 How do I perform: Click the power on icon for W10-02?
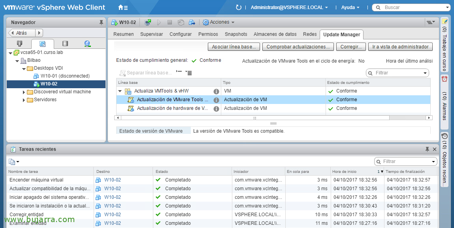[159, 22]
